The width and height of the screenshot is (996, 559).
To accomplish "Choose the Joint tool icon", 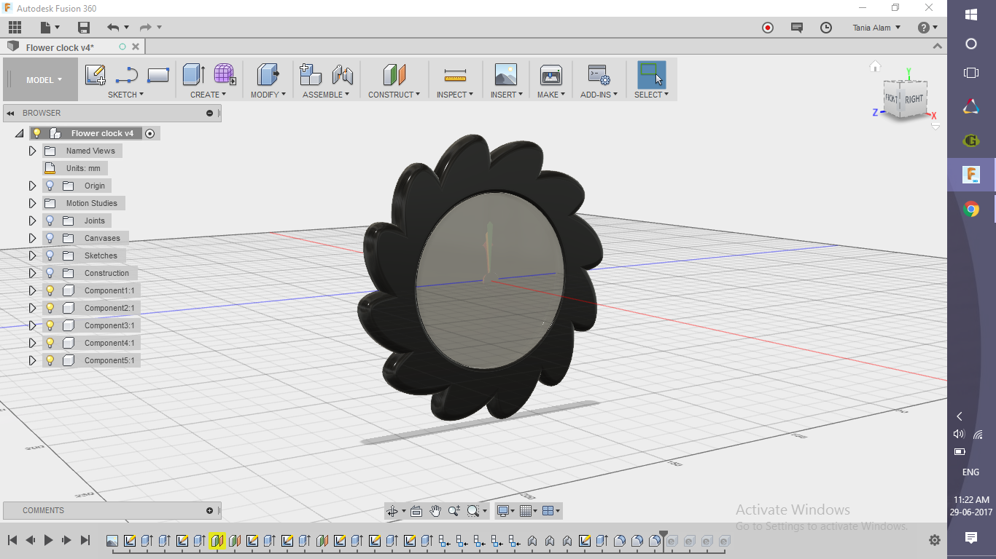I will [343, 74].
